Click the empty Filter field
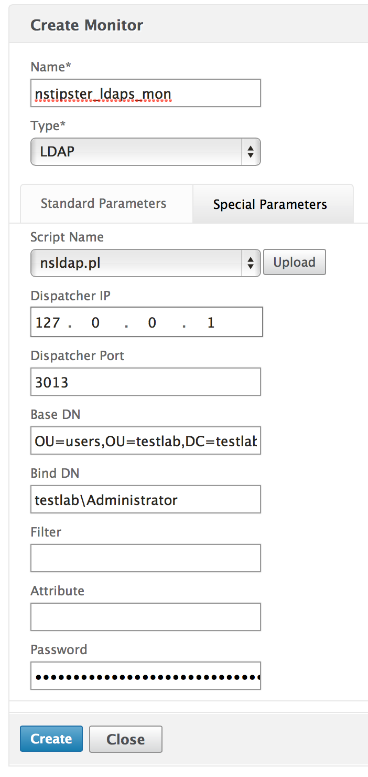This screenshot has height=777, width=368. tap(145, 558)
